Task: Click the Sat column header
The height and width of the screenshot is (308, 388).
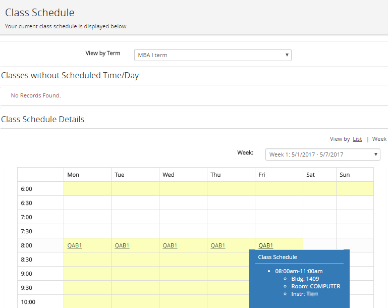Action: tap(311, 175)
